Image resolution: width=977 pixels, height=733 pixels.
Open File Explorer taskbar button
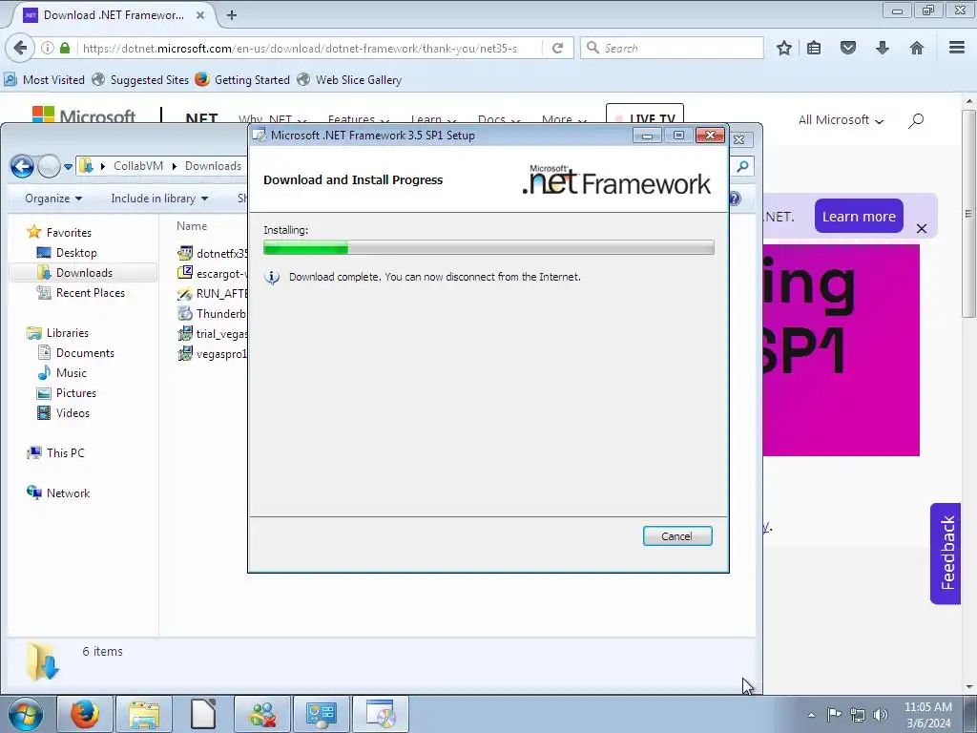(x=144, y=714)
